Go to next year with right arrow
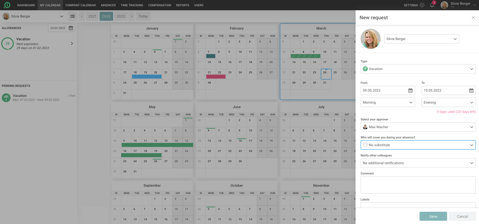The image size is (479, 224). (x=131, y=16)
